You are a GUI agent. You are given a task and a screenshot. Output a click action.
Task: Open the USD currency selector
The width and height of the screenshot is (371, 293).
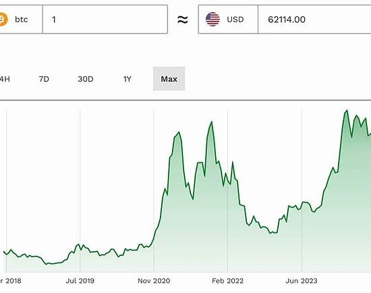click(228, 20)
